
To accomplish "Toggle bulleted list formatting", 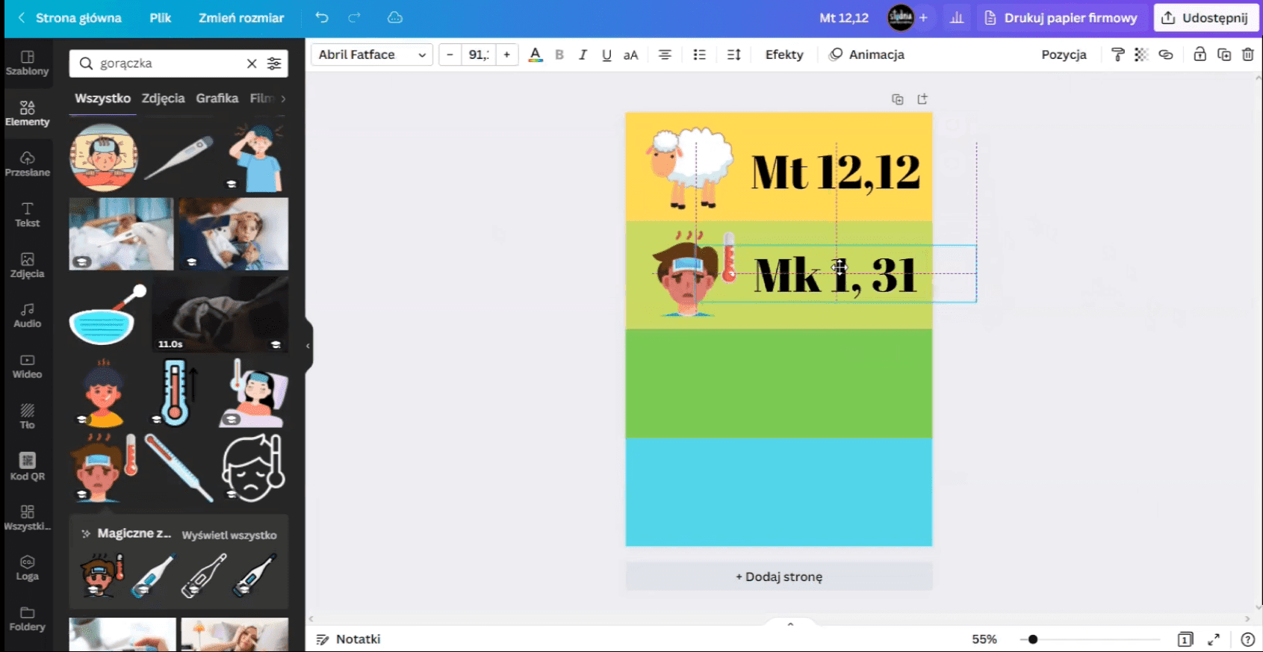I will click(x=700, y=55).
